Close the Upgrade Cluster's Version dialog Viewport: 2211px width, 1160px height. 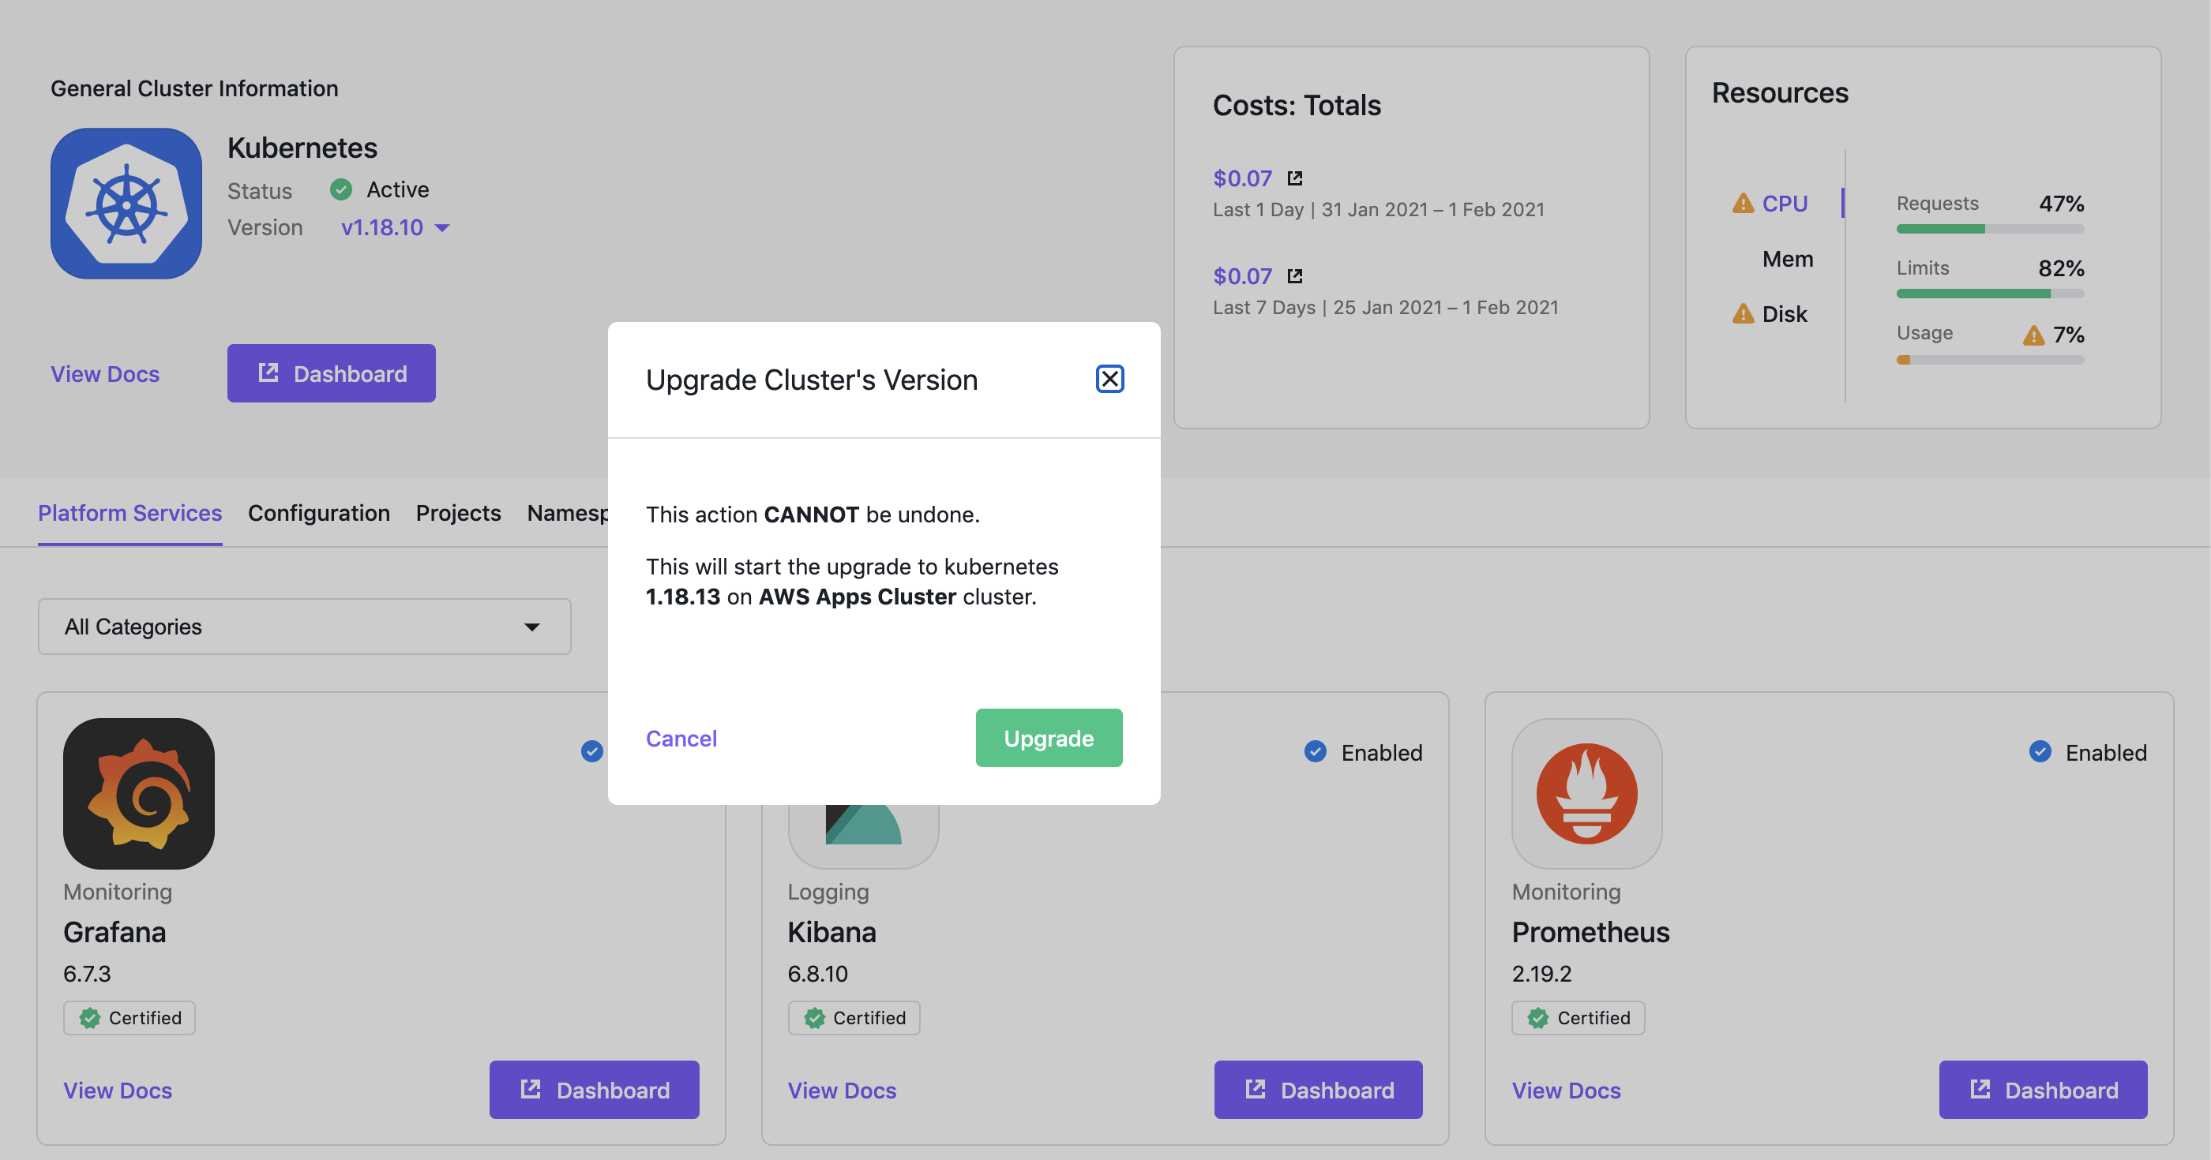(1109, 378)
